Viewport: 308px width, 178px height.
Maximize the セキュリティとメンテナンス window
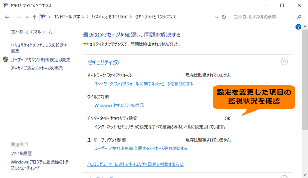point(282,5)
